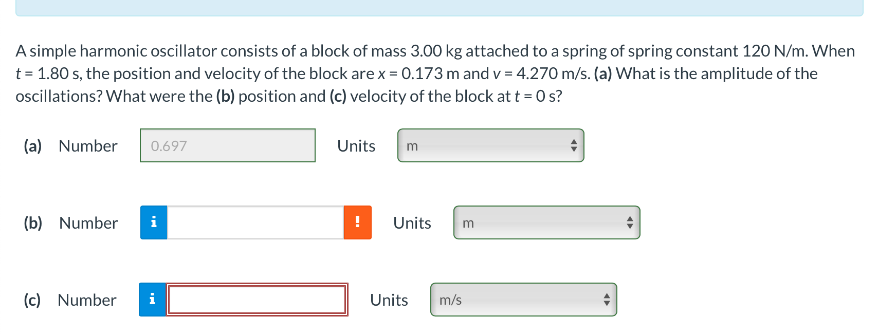Click the sorting arrows on the (c) units selector
Screen dimensions: 878x335
click(x=607, y=300)
